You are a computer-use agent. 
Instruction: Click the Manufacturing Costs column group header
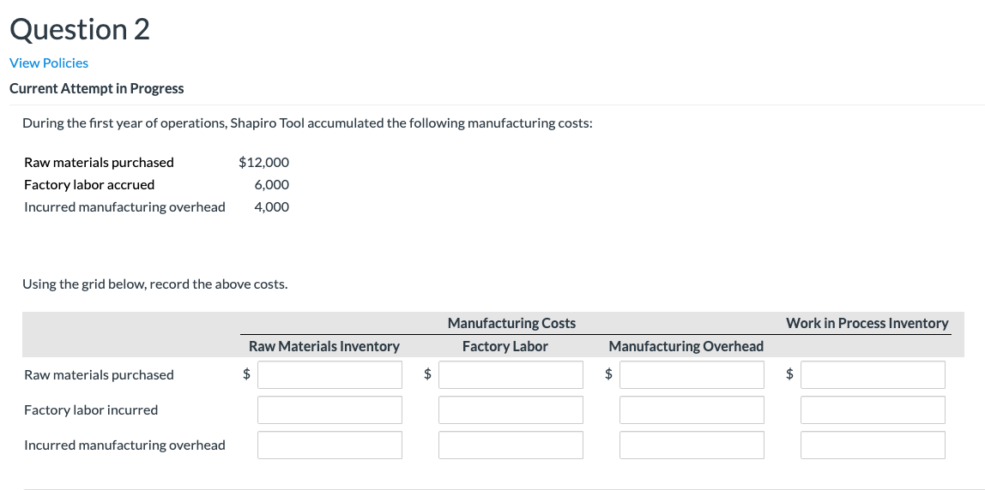pos(511,323)
